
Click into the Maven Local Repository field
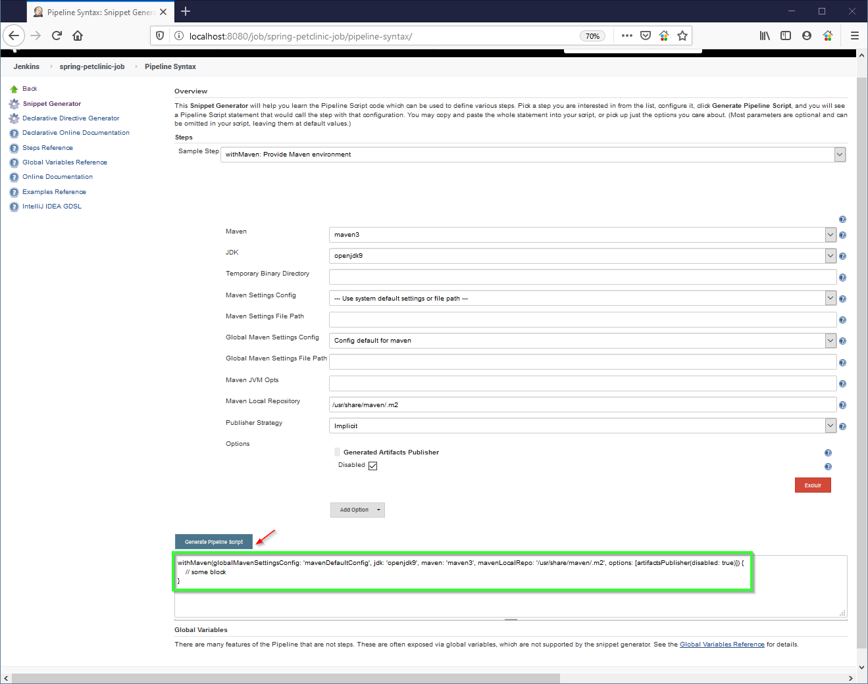point(582,405)
